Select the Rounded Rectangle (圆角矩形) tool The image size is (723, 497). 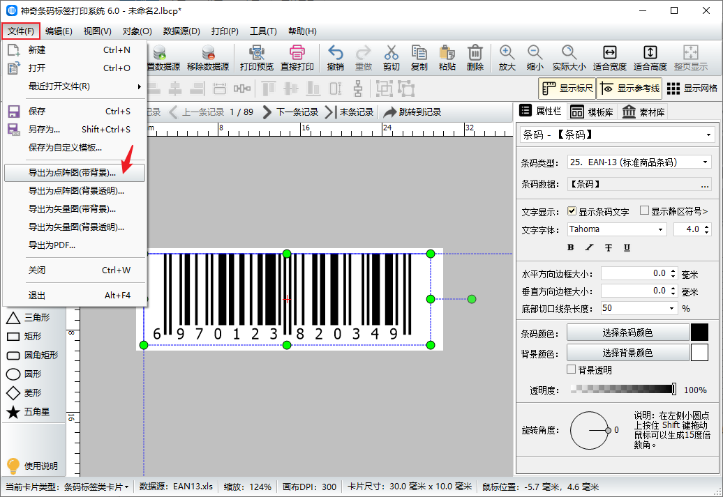coord(32,355)
